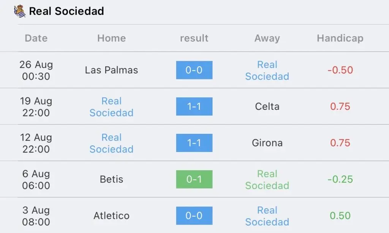This screenshot has width=389, height=233.
Task: Select Betis home team
Action: click(x=111, y=179)
